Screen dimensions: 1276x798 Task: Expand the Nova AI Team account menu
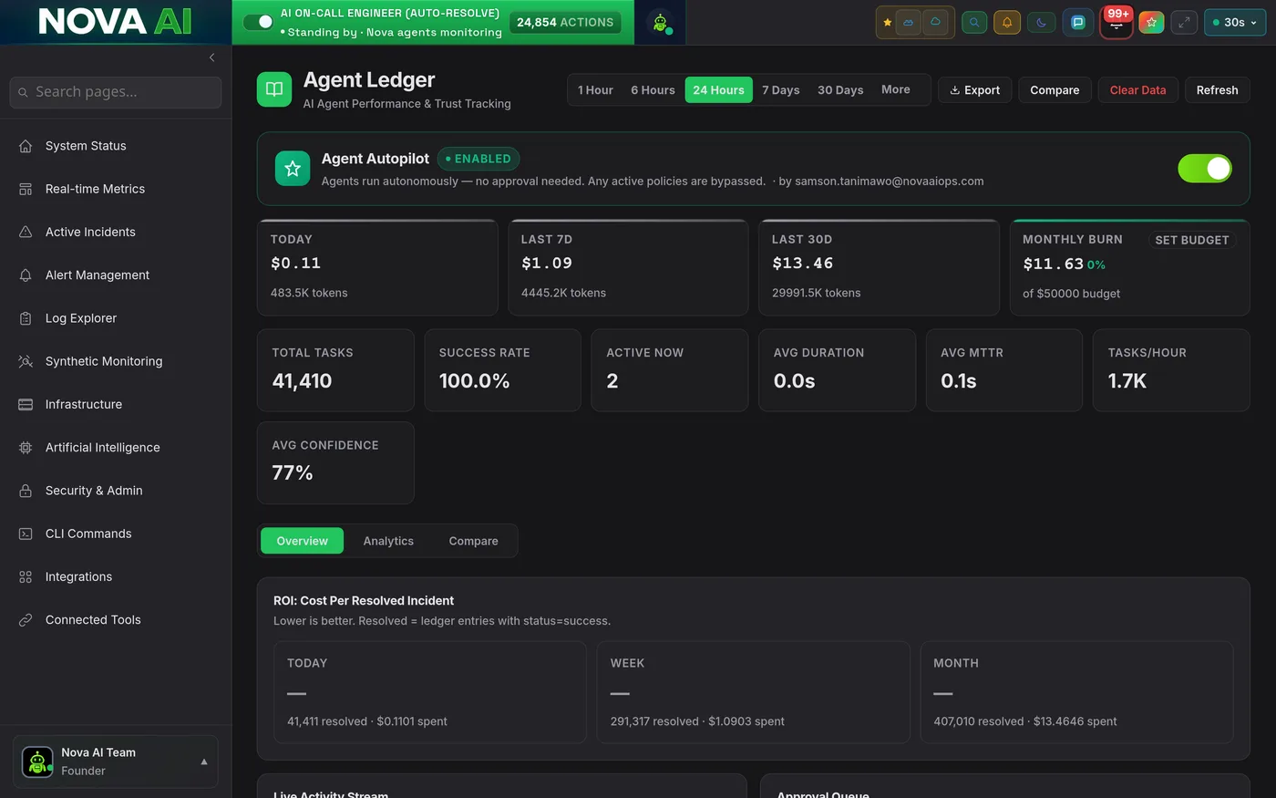(116, 762)
